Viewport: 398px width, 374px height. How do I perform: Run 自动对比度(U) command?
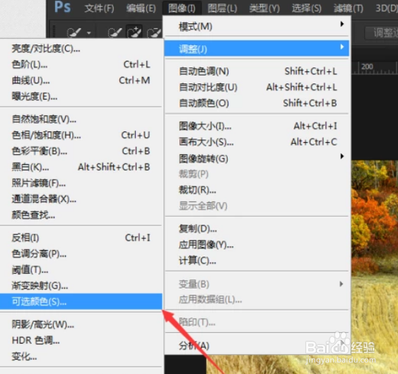(257, 87)
